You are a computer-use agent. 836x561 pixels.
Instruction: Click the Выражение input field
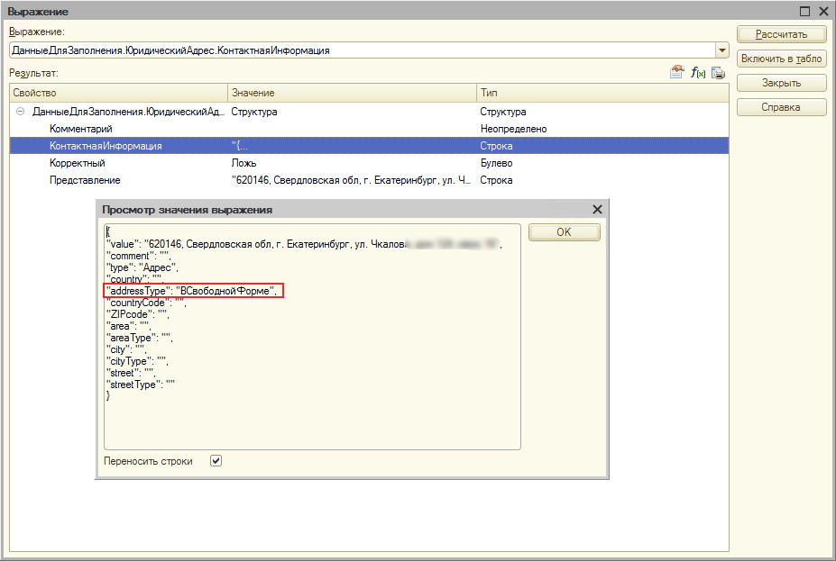coord(362,50)
